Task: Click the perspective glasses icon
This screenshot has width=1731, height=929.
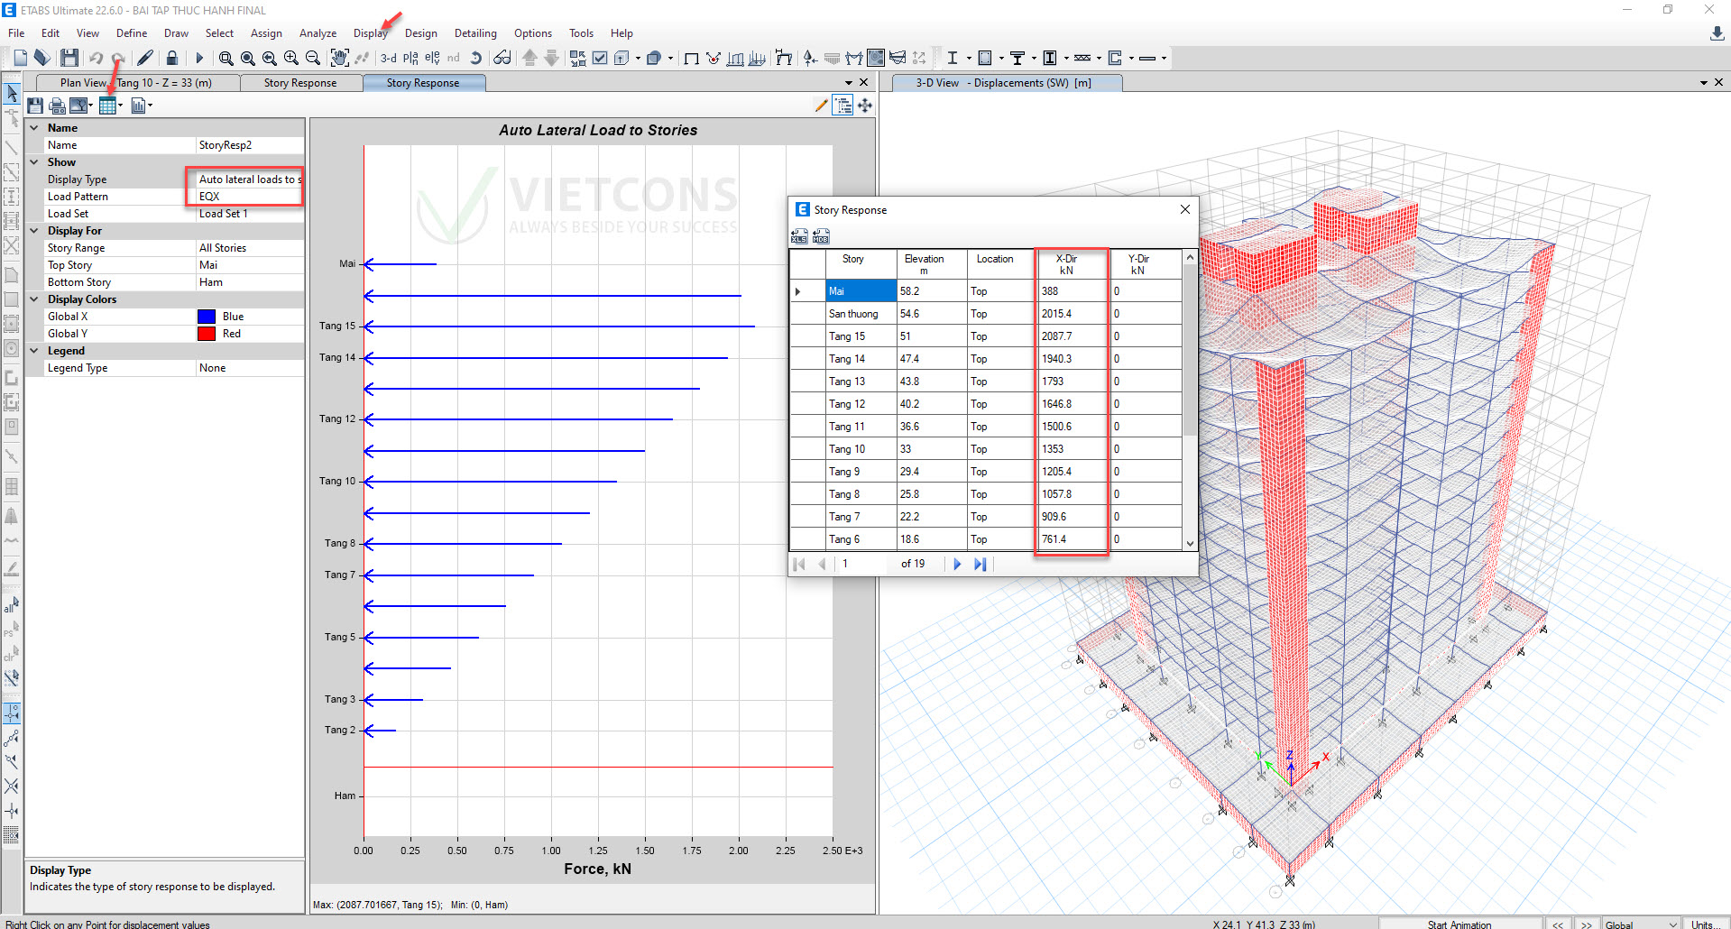Action: tap(502, 58)
